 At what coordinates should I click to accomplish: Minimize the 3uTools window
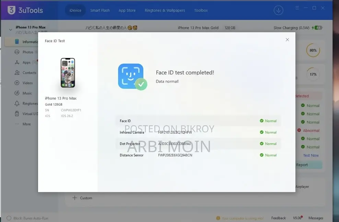306,8
